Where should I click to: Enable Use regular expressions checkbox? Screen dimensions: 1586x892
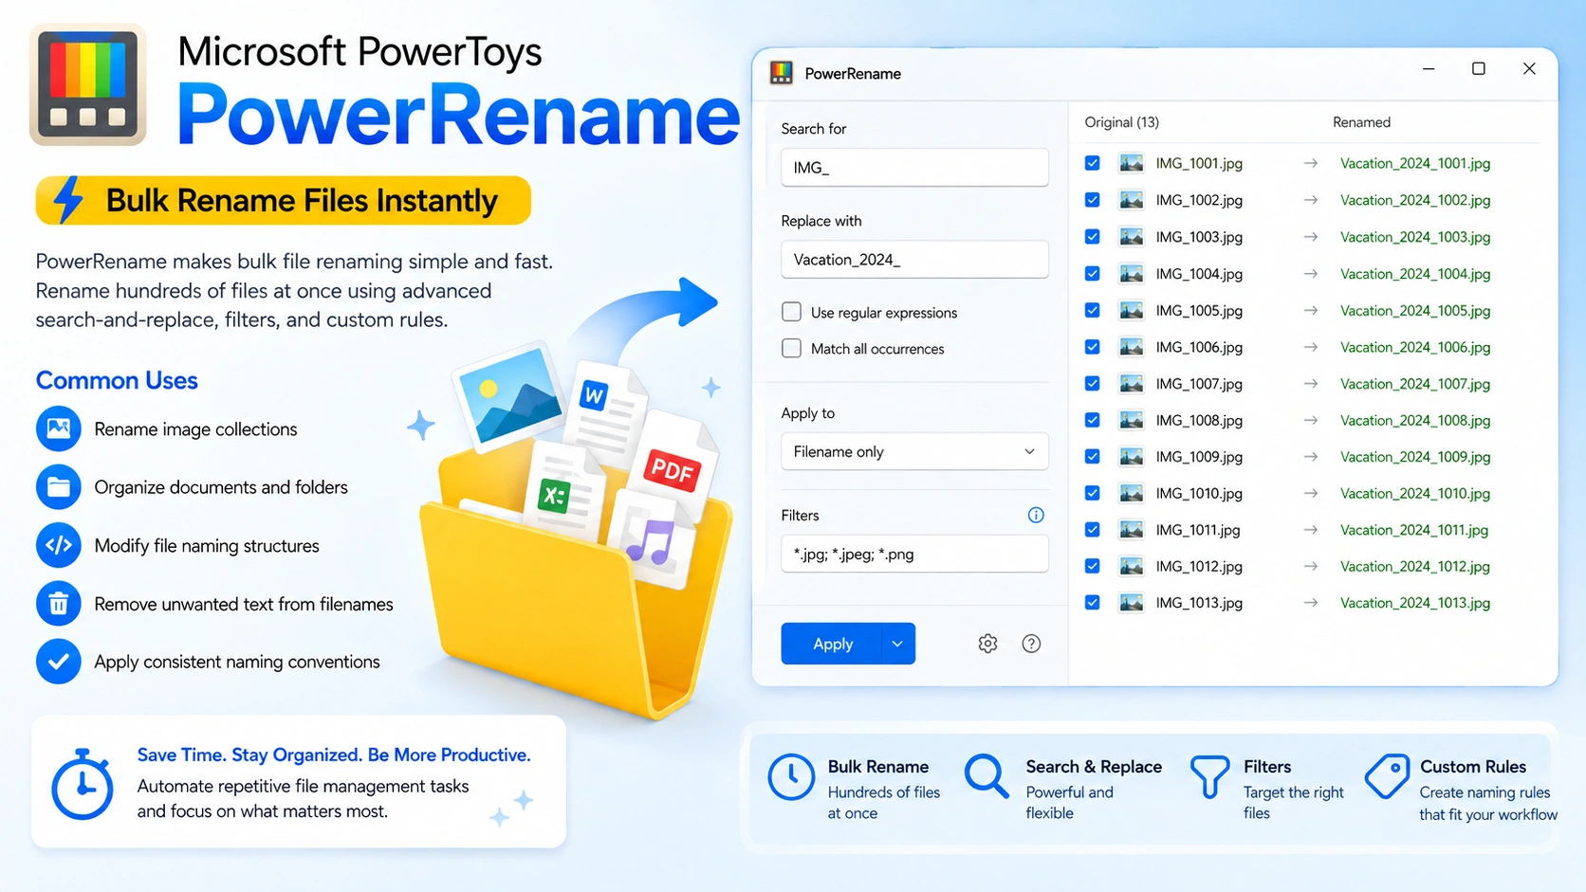click(x=791, y=312)
